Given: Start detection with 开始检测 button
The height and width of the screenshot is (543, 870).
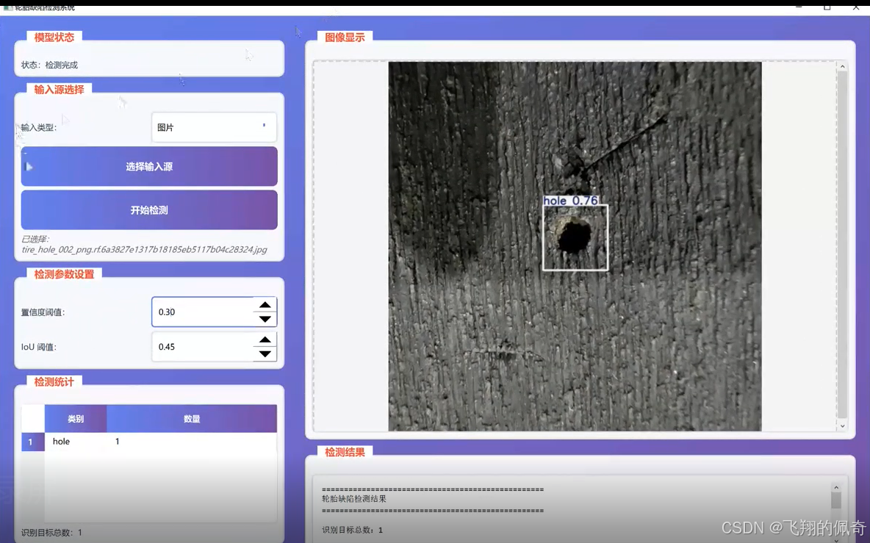Looking at the screenshot, I should tap(149, 210).
